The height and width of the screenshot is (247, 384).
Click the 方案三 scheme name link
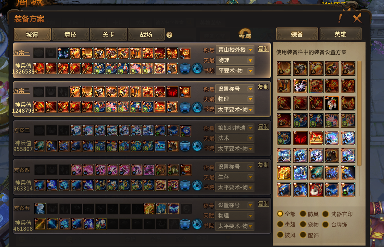(x=22, y=130)
